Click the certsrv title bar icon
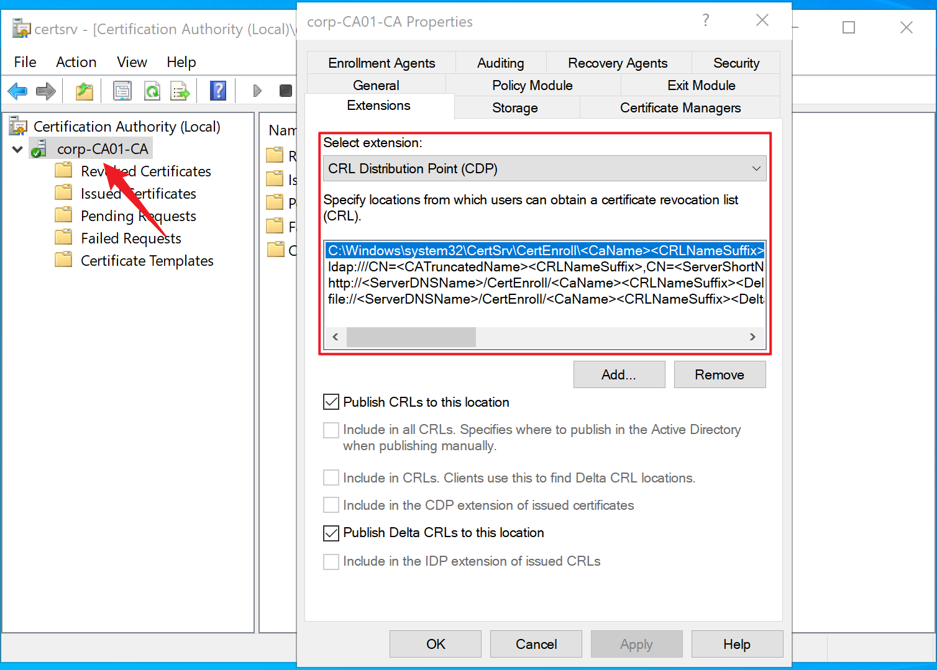Image resolution: width=937 pixels, height=670 pixels. click(x=21, y=29)
